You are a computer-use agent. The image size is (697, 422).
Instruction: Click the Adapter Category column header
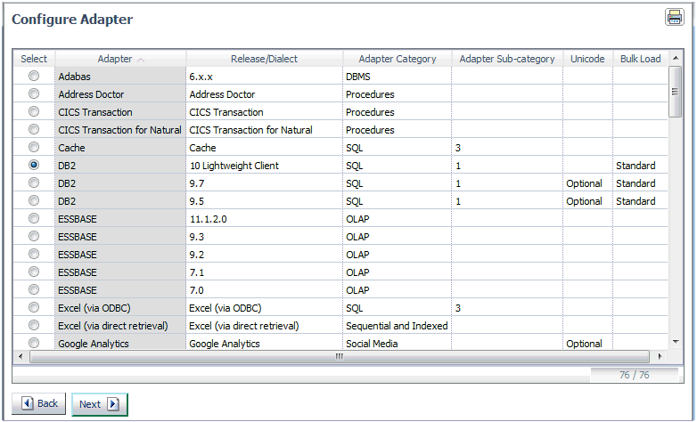tap(398, 59)
